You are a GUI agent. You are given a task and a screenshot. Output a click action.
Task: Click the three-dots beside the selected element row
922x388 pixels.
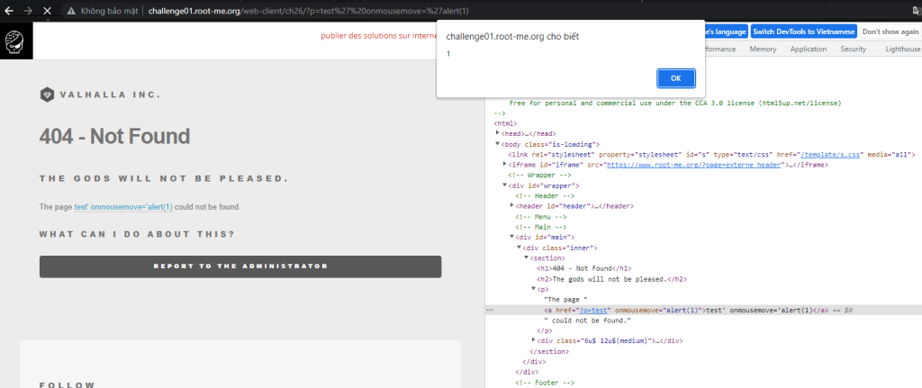(x=490, y=309)
